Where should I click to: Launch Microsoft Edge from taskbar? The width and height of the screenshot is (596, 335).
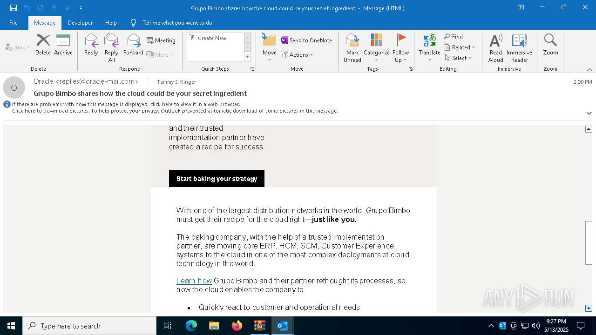(x=191, y=326)
